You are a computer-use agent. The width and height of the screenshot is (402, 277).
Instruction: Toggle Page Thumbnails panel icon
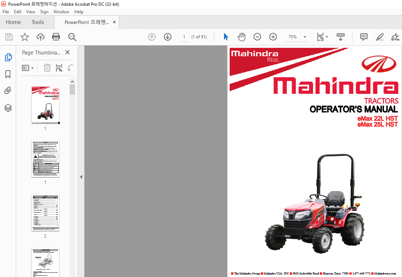click(8, 57)
